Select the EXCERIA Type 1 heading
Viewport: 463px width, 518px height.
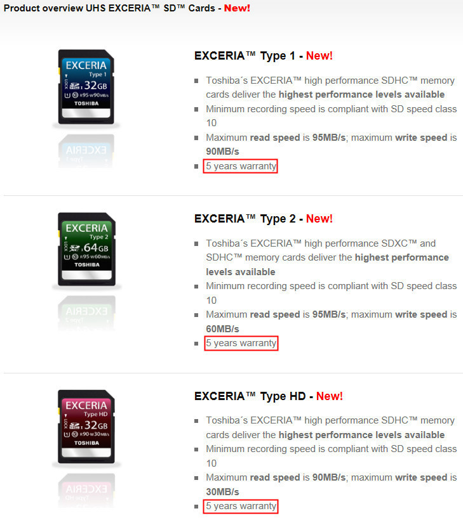click(245, 56)
